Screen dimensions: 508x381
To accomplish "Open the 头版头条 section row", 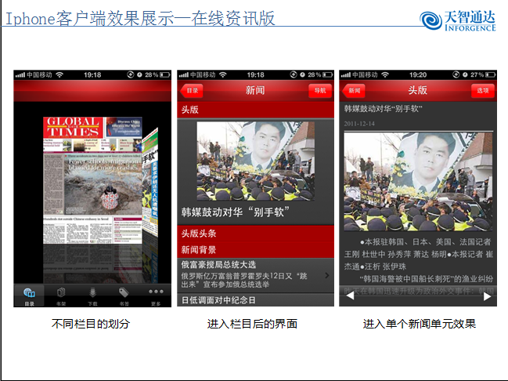I will (x=255, y=234).
